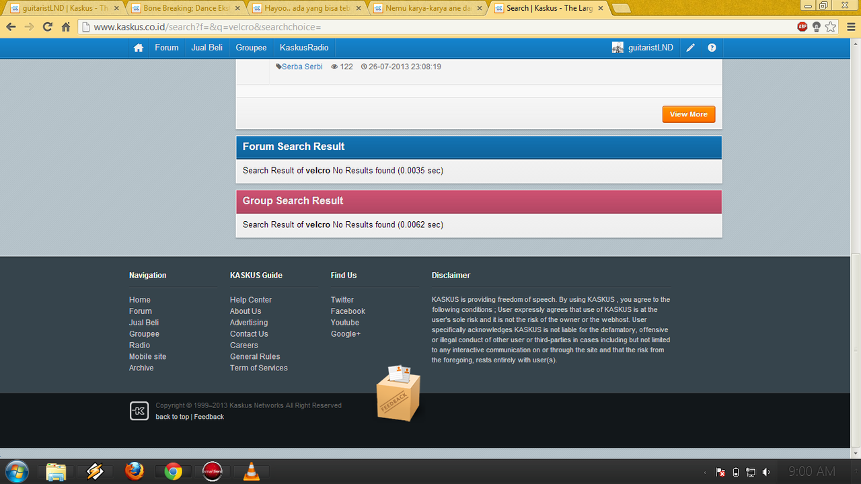This screenshot has width=861, height=484.
Task: Open About Us link
Action: (246, 311)
